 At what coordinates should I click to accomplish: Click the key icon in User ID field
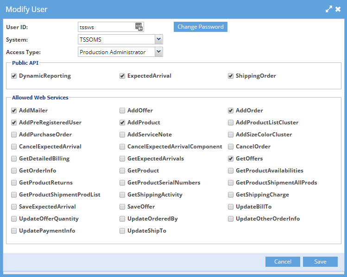tap(139, 27)
